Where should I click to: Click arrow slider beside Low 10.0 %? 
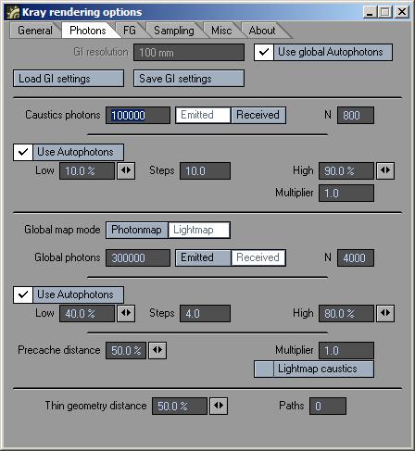126,170
